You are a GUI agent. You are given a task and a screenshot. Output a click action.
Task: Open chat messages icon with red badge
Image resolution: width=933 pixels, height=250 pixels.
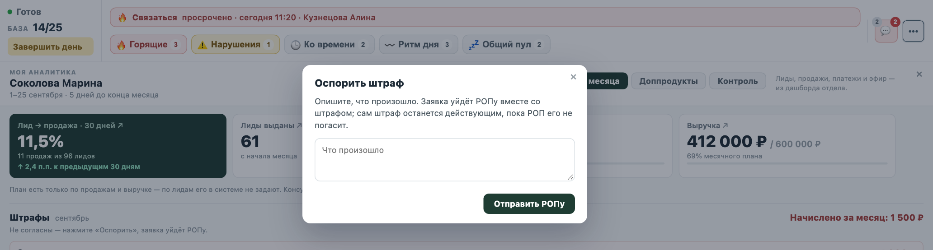click(x=886, y=31)
